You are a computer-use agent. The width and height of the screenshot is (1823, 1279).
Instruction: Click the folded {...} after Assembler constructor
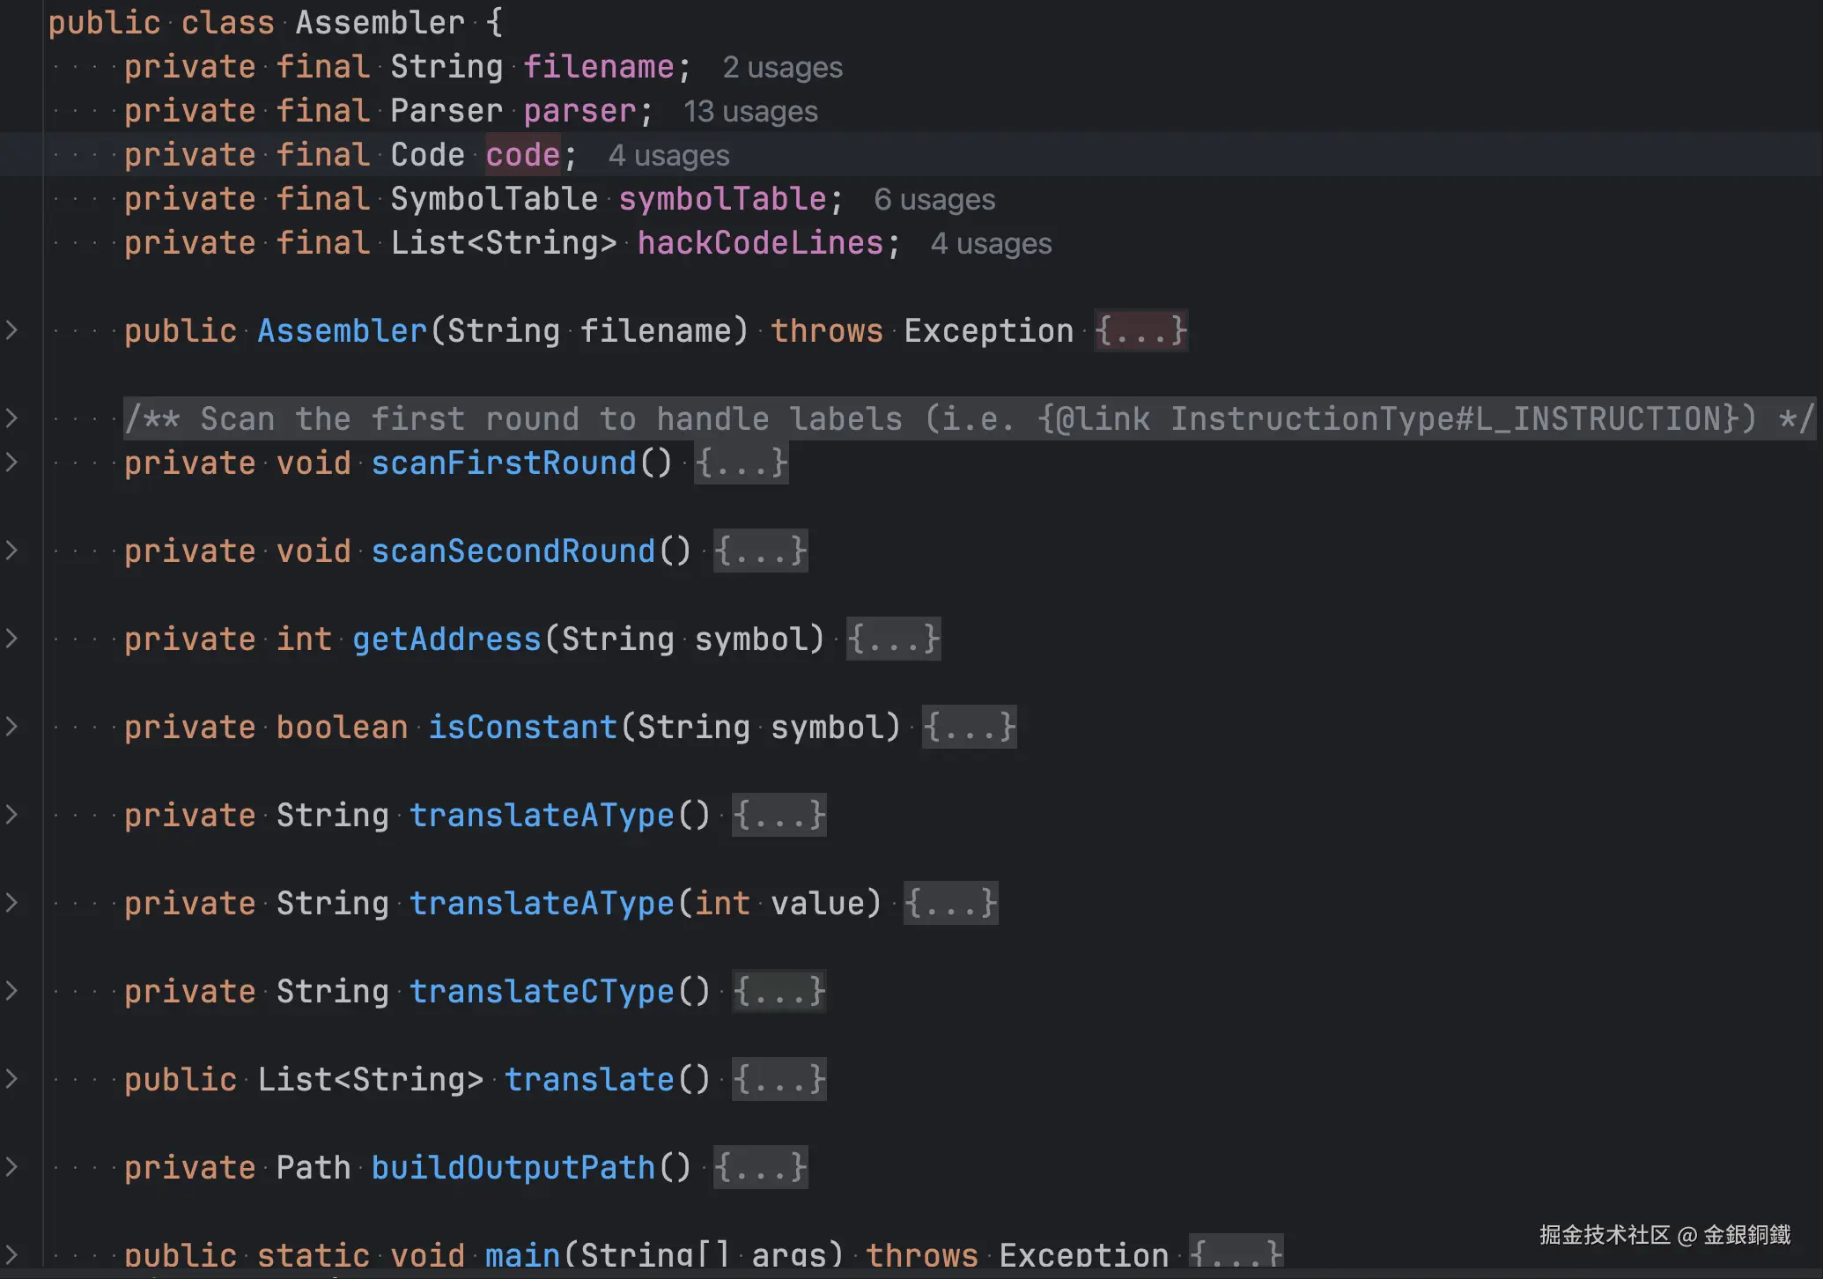[x=1140, y=330]
